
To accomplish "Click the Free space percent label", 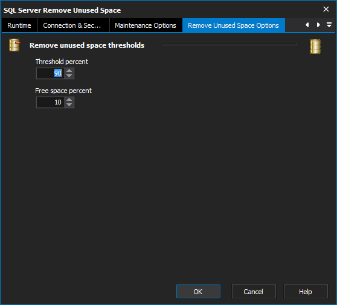I will click(x=63, y=91).
